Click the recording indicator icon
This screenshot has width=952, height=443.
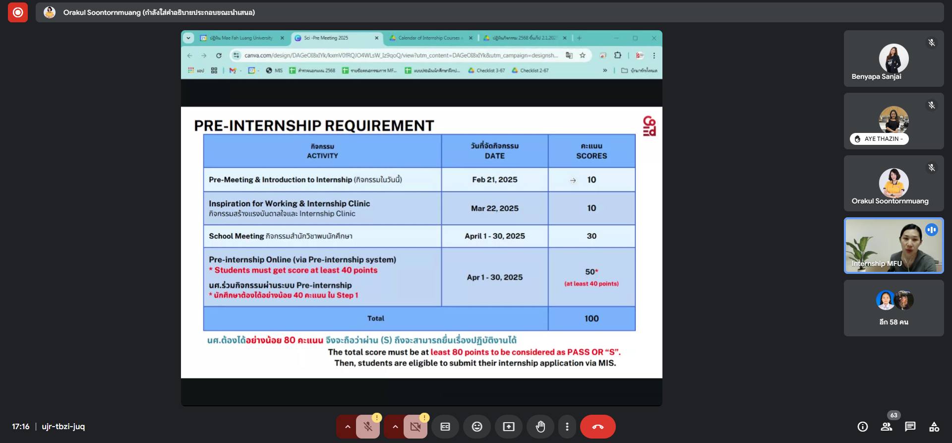point(18,12)
